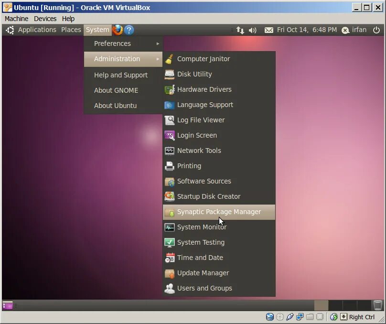Click VirtualBox USB device status icon
The width and height of the screenshot is (386, 324).
pos(290,317)
